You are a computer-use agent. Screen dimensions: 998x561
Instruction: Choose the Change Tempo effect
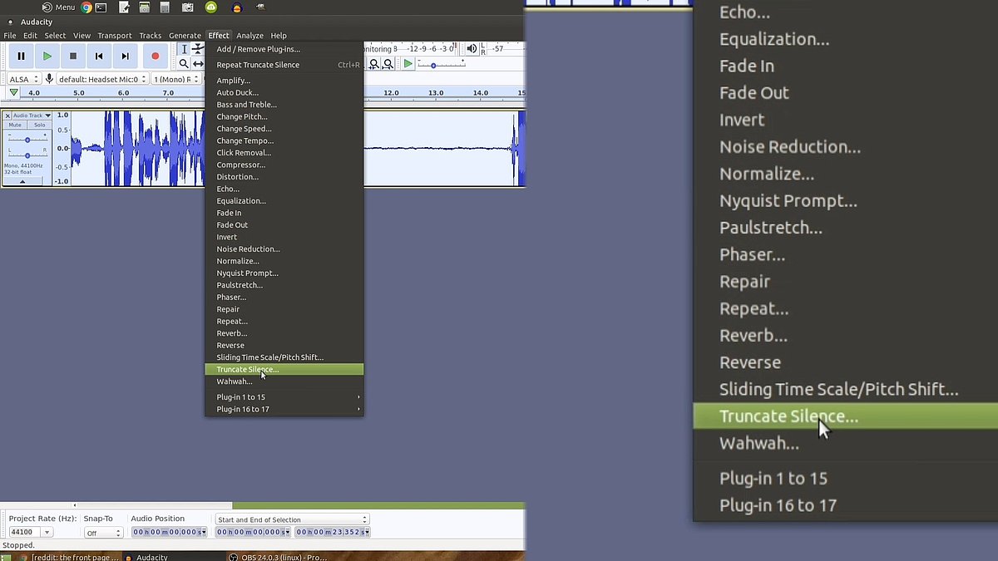(x=284, y=140)
